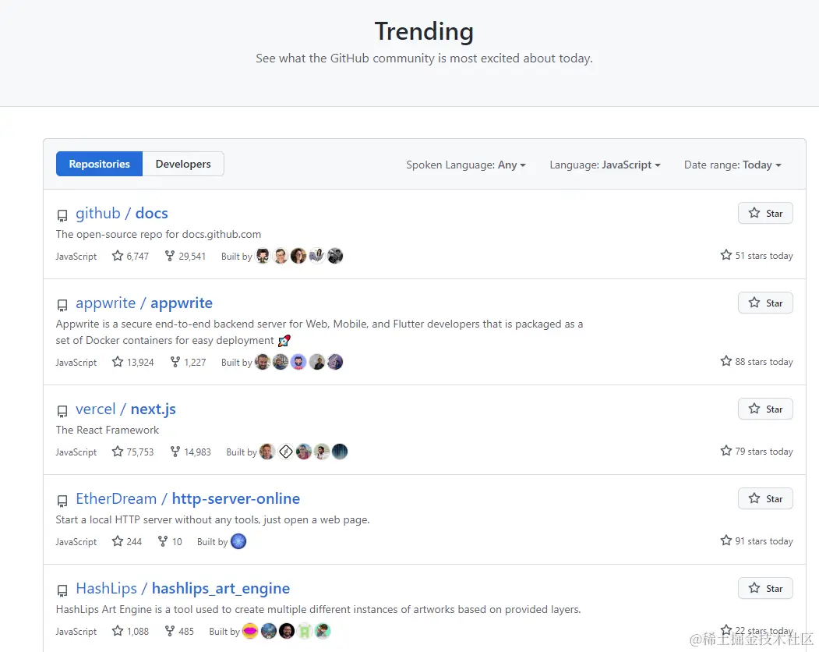This screenshot has width=819, height=652.
Task: Star the vercel/next.js repository
Action: (x=765, y=409)
